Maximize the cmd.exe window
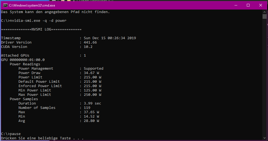 tap(248, 5)
